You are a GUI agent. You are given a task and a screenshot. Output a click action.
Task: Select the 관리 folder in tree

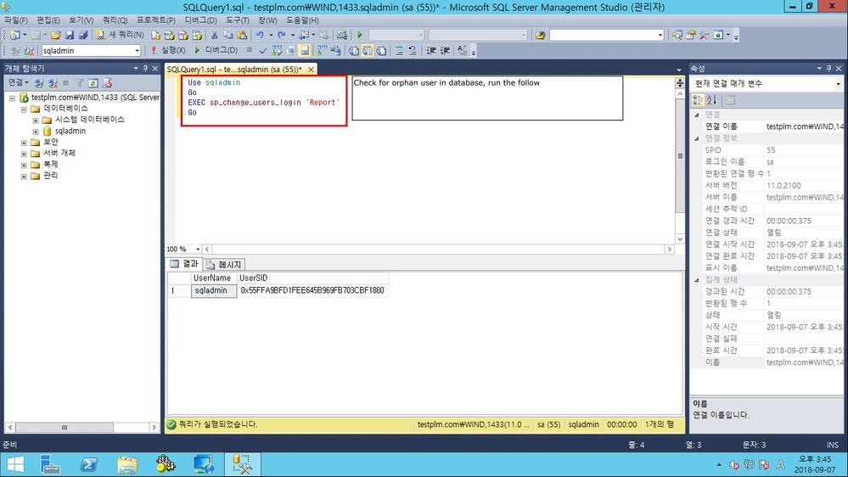point(51,175)
